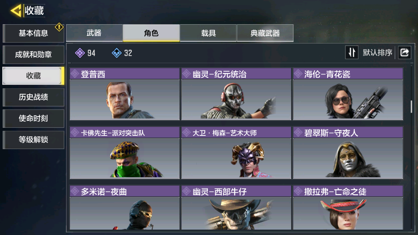This screenshot has width=418, height=235.
Task: Click the blue rare rarity diamond icon
Action: [116, 53]
